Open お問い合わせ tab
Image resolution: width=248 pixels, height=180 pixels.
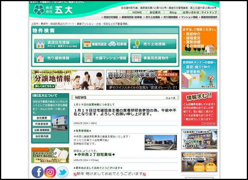click(x=191, y=12)
